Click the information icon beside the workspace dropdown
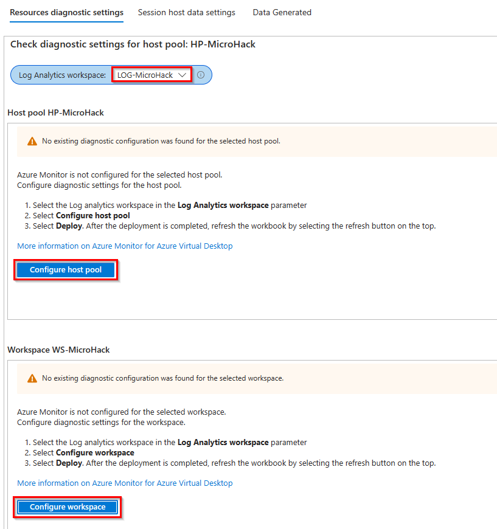This screenshot has height=529, width=497. (x=201, y=74)
